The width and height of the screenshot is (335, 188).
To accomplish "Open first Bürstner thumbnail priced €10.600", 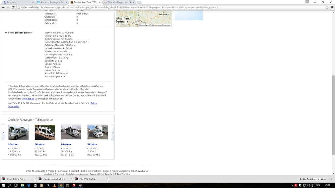I will (18, 132).
